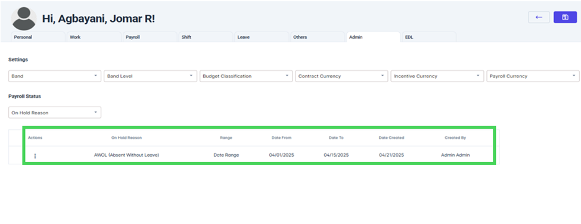Click the Settings section label
The width and height of the screenshot is (581, 224).
(x=18, y=59)
